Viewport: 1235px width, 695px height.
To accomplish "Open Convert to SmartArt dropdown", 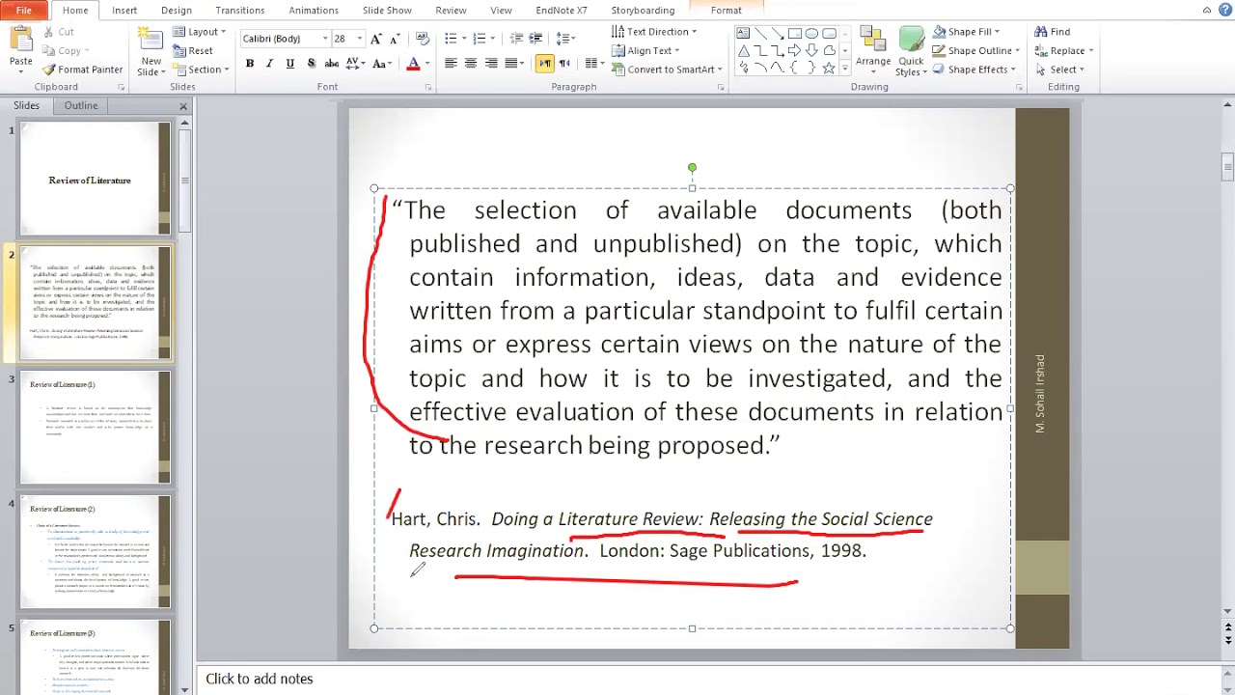I will [x=667, y=69].
